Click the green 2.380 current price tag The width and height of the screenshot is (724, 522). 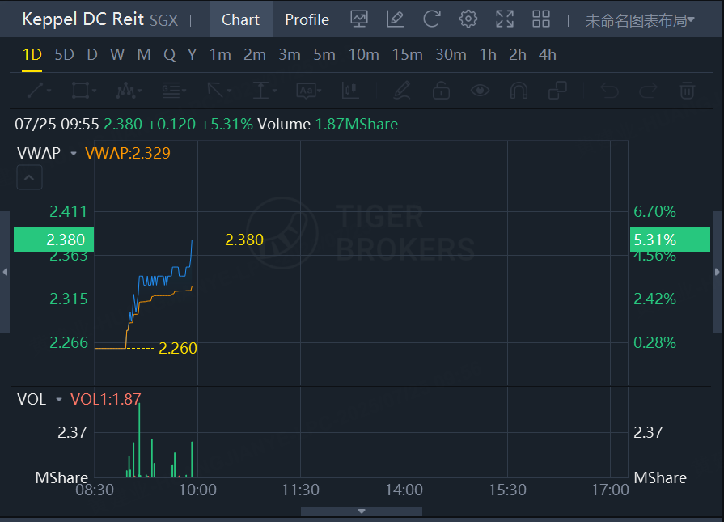pyautogui.click(x=53, y=240)
